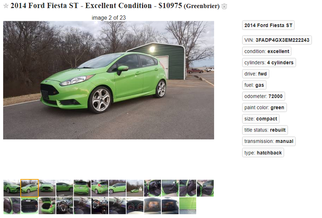Screen dimensions: 322x218
Task: Show the rear view thumbnail with license plate
Action: coord(82,188)
